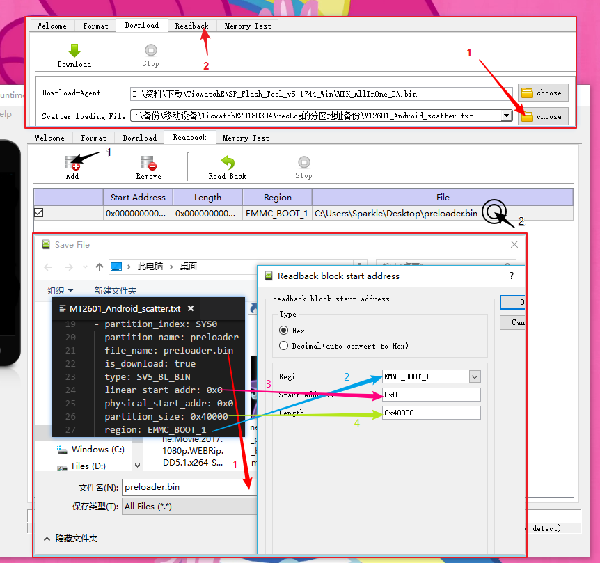600x563 pixels.
Task: Click the Read Back green arrow icon
Action: (x=228, y=163)
